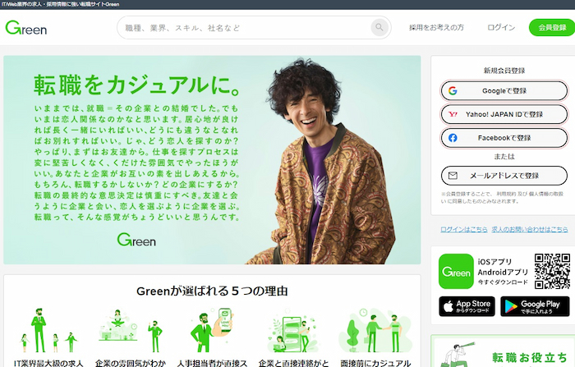Click the 企業と直接連絡がと caption text
The image size is (575, 367).
click(x=293, y=363)
